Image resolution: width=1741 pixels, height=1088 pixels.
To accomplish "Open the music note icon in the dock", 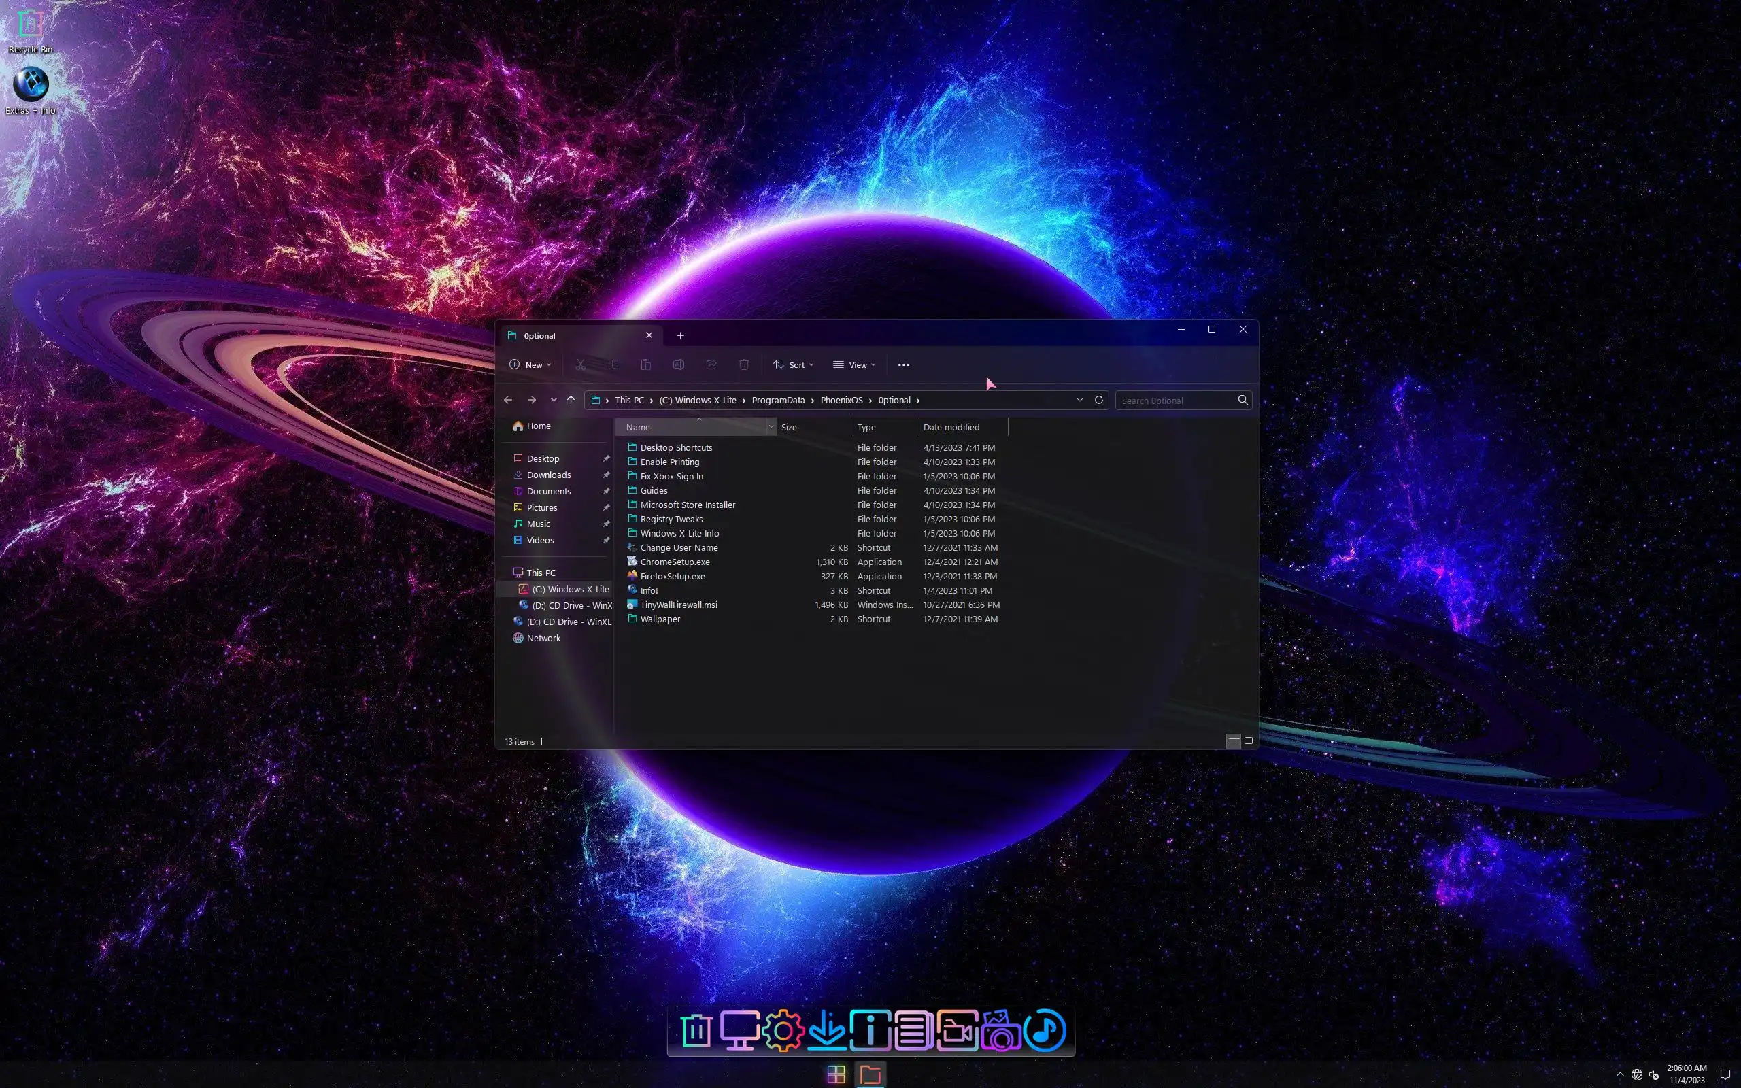I will click(1045, 1030).
